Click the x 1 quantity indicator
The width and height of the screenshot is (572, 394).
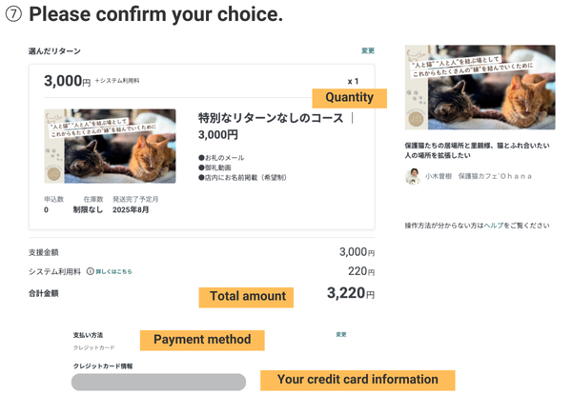353,81
